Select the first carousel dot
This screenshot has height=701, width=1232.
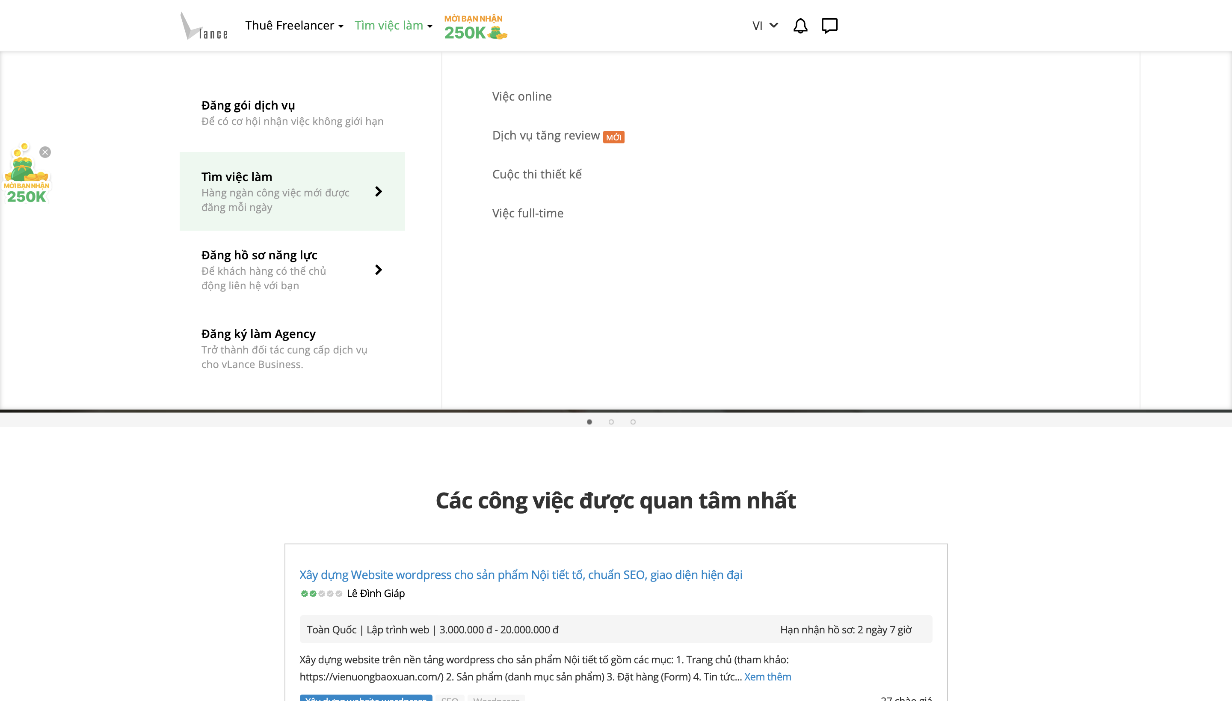(x=589, y=422)
